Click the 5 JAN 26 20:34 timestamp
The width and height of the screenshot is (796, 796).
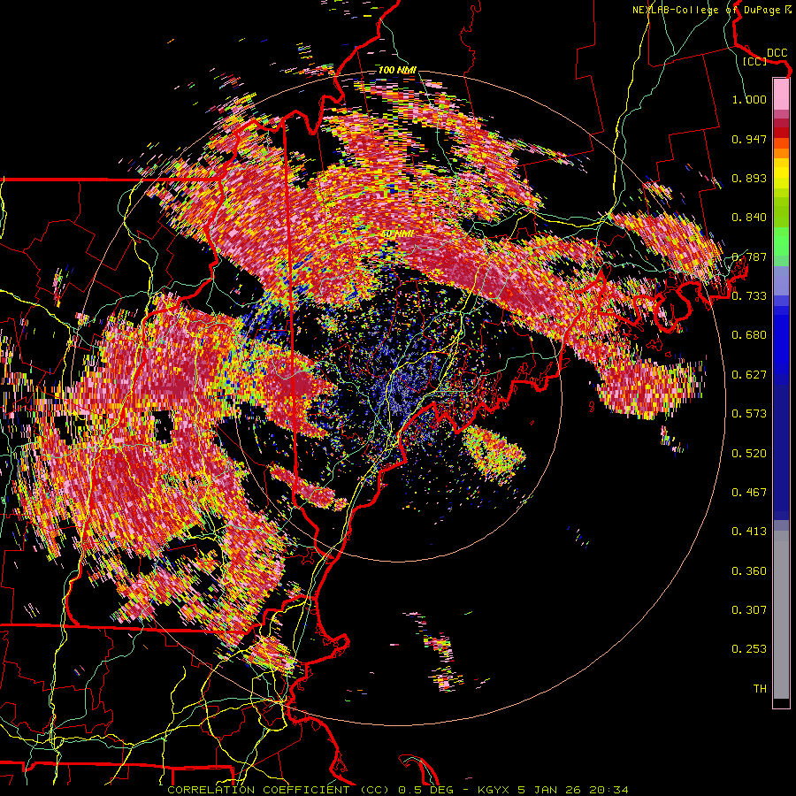pyautogui.click(x=572, y=790)
